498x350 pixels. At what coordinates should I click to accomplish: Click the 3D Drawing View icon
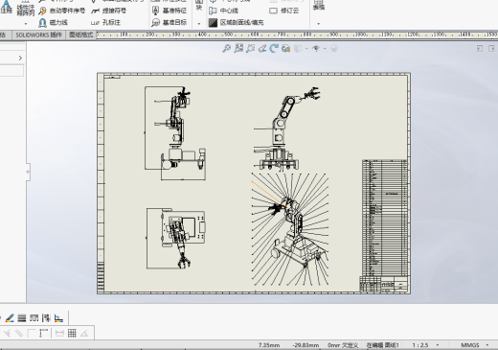click(x=285, y=49)
